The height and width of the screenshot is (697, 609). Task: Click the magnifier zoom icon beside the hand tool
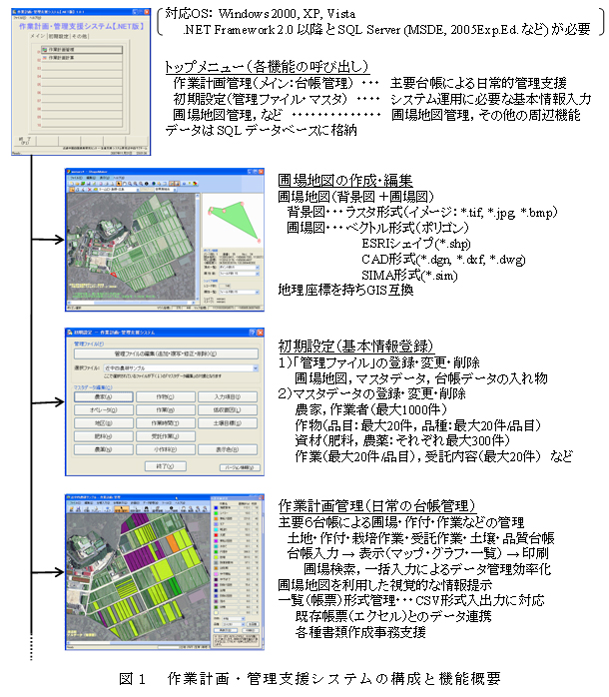tap(130, 183)
